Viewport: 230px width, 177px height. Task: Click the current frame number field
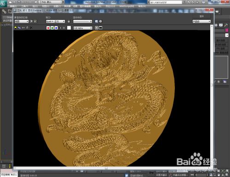pos(201,175)
